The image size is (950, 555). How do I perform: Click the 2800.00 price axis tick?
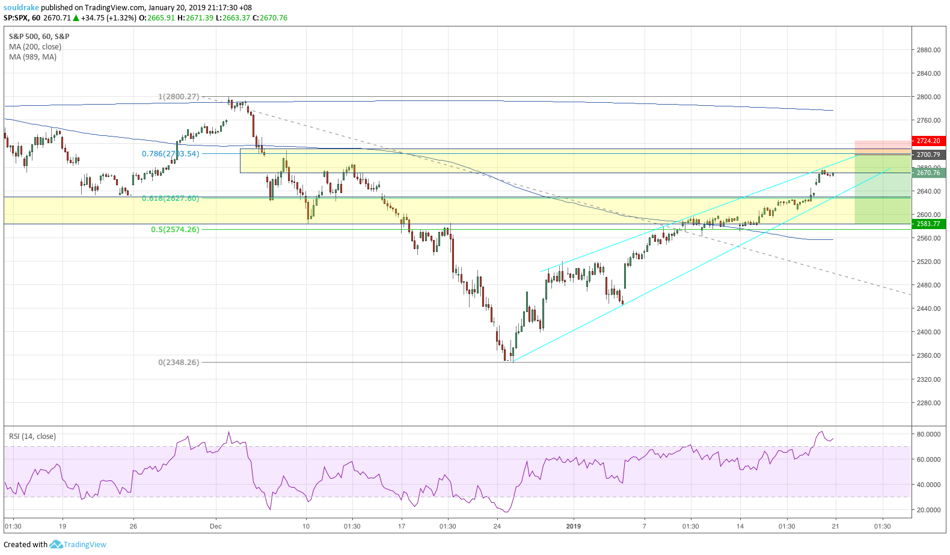(929, 97)
